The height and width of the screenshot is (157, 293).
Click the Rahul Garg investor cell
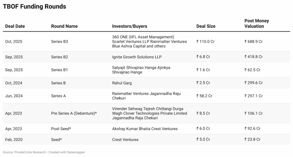point(122,83)
